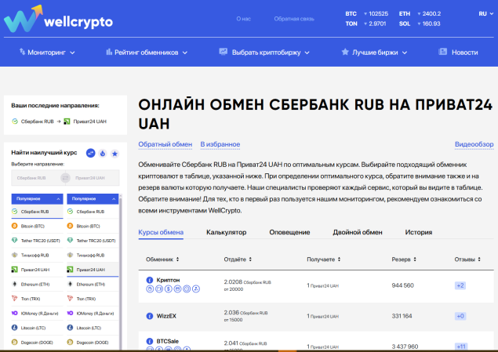The image size is (498, 352).
Task: Select ЮMoney in right receive list
Action: coord(93,314)
